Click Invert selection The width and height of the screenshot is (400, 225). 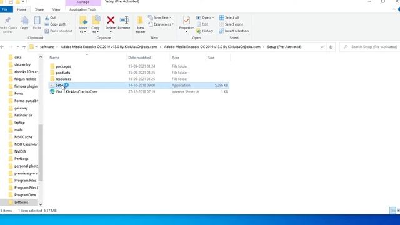coord(234,31)
